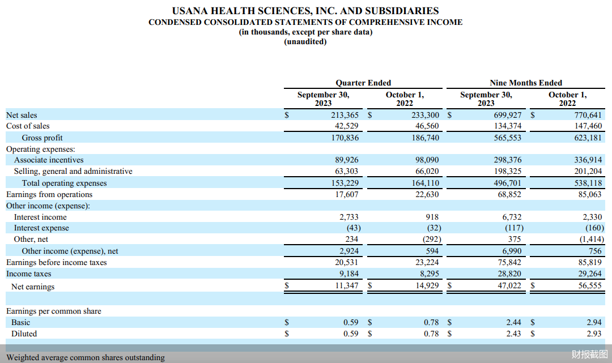Click the 'Earnings from operations' label

[49, 194]
